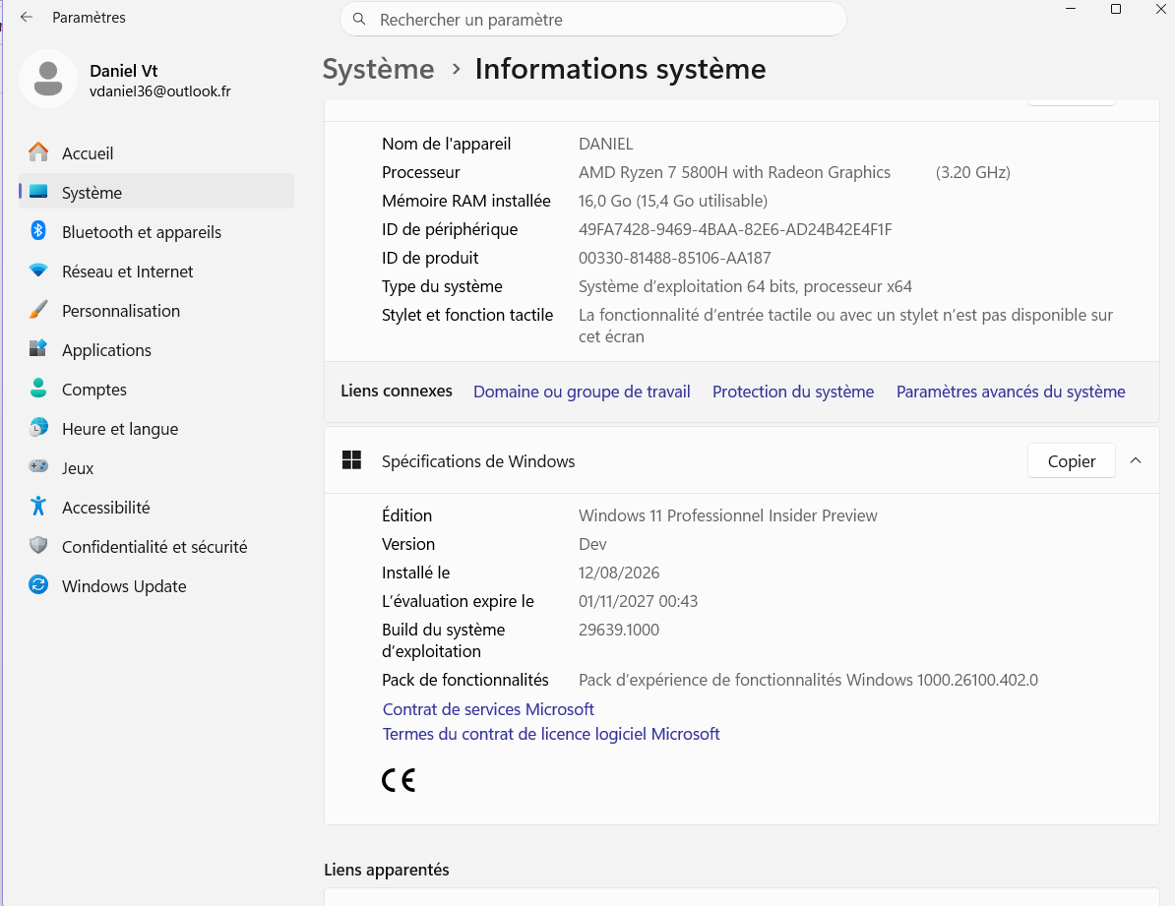Go to Réseau et Internet settings
This screenshot has height=906, width=1175.
point(156,272)
